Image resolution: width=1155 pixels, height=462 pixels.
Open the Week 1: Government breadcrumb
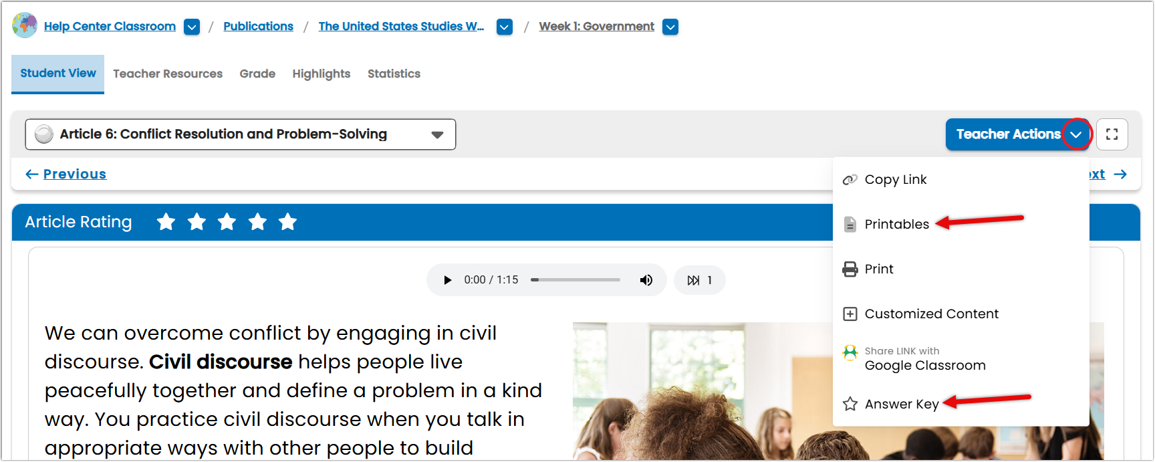(x=596, y=26)
